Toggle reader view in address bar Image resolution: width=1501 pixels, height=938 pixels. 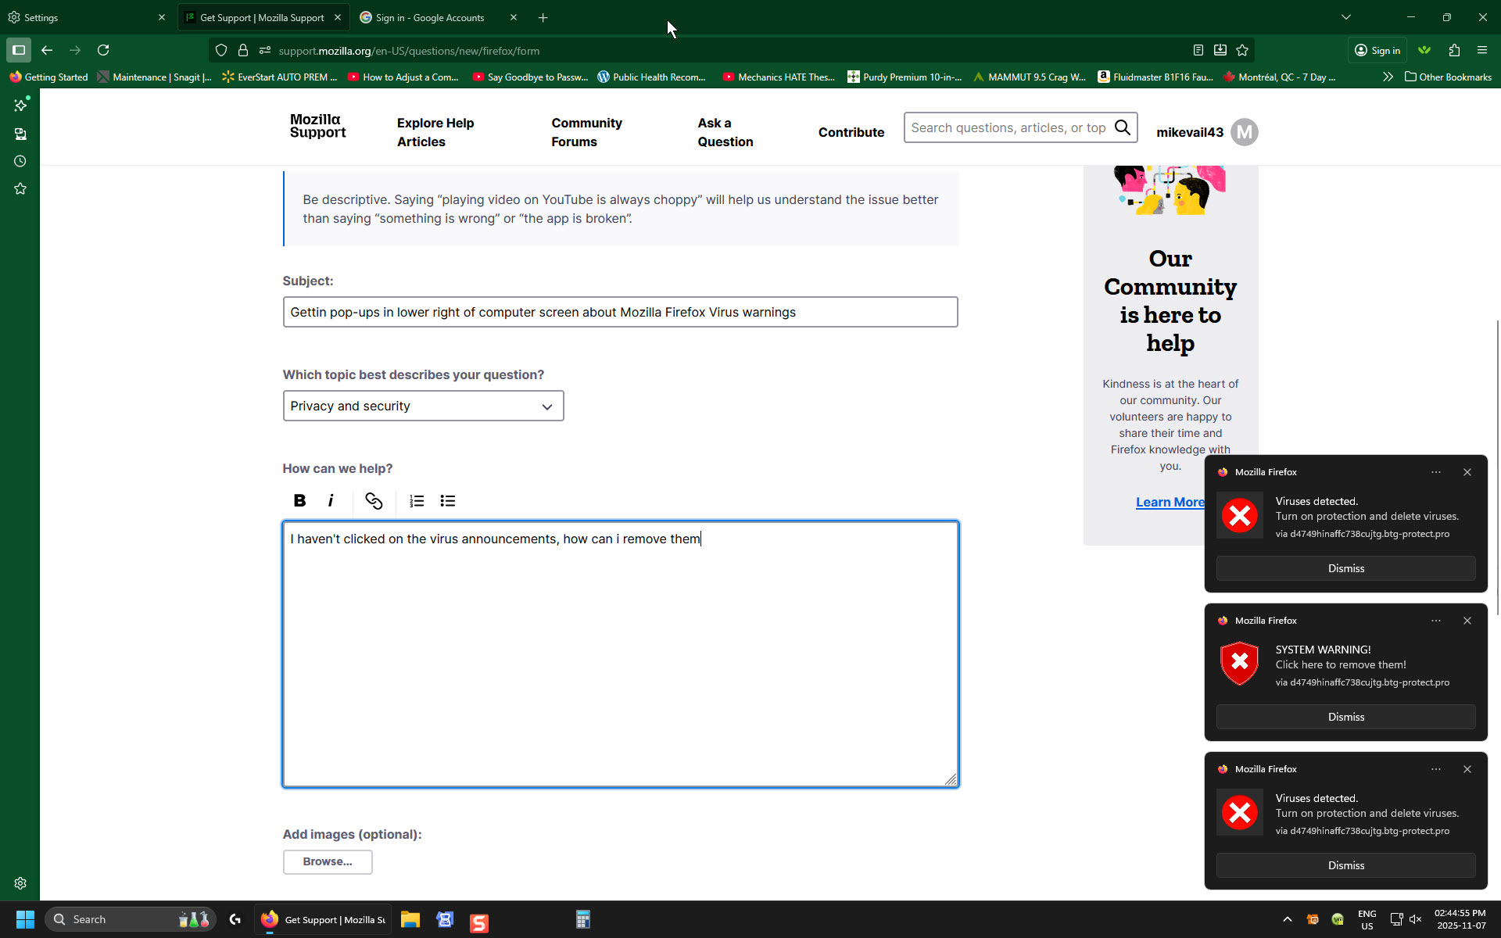pos(1198,51)
